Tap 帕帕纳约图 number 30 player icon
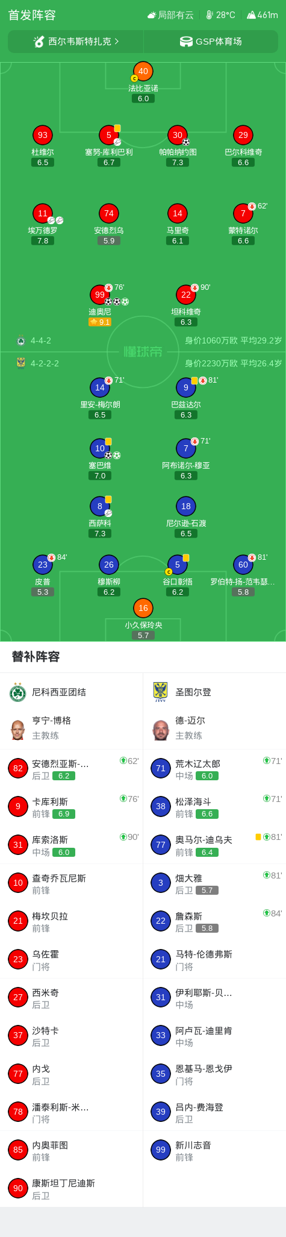The image size is (286, 1237). coord(178,135)
